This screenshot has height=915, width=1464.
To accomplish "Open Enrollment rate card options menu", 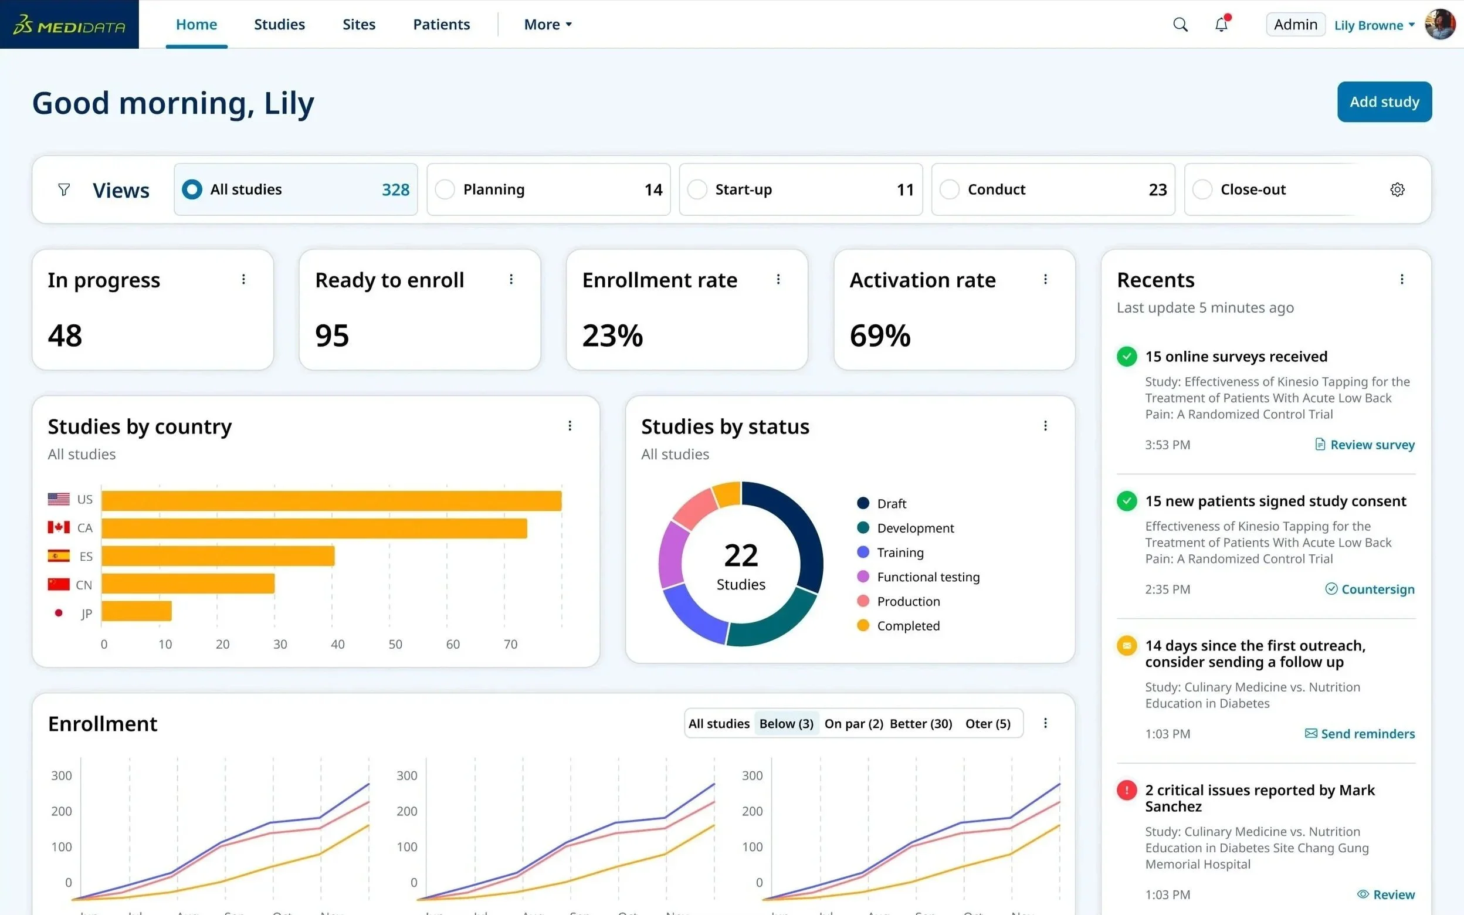I will [778, 280].
